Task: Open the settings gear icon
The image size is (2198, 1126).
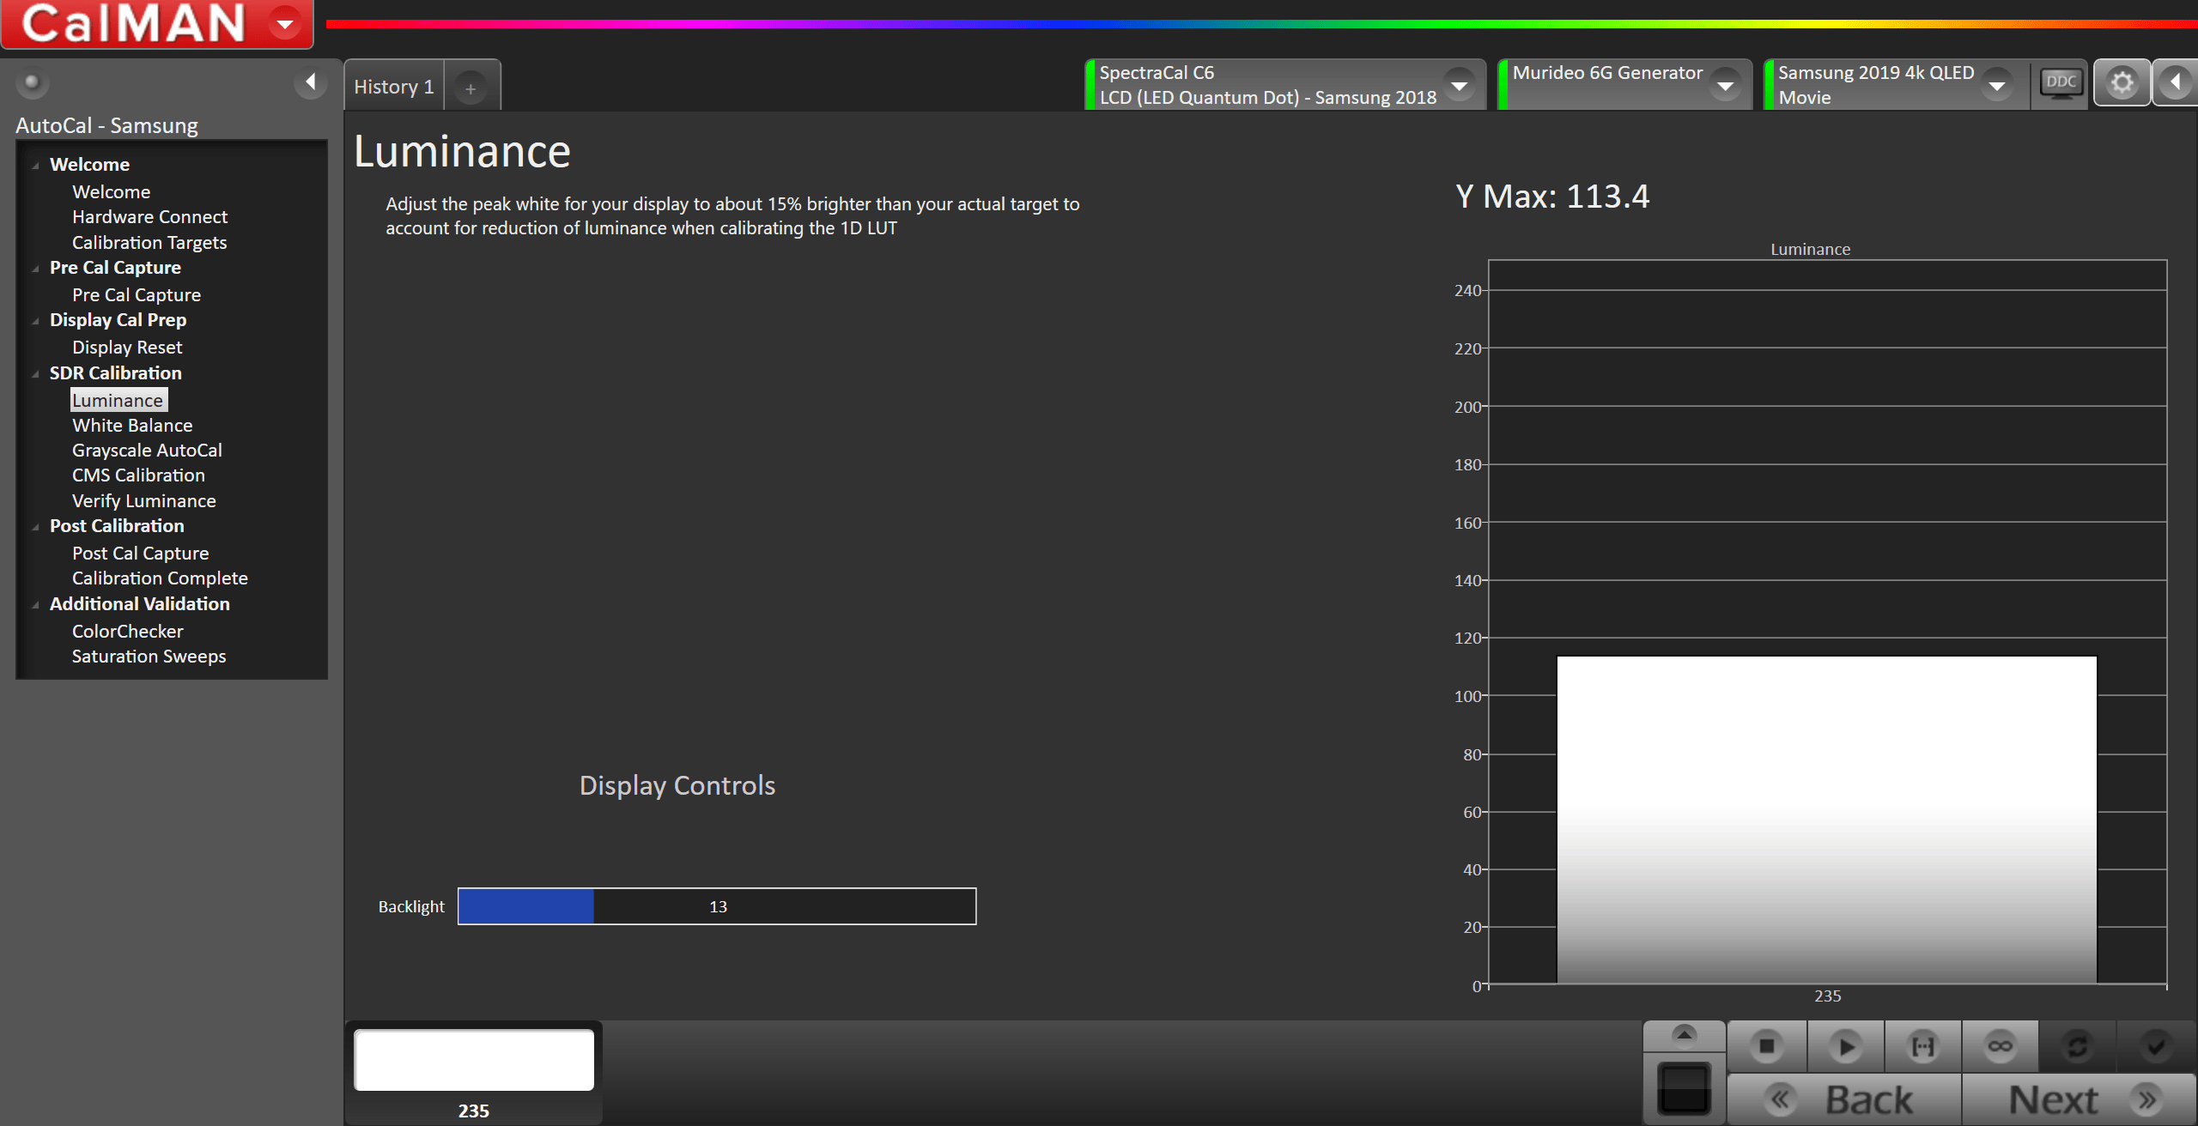Action: click(x=2122, y=84)
